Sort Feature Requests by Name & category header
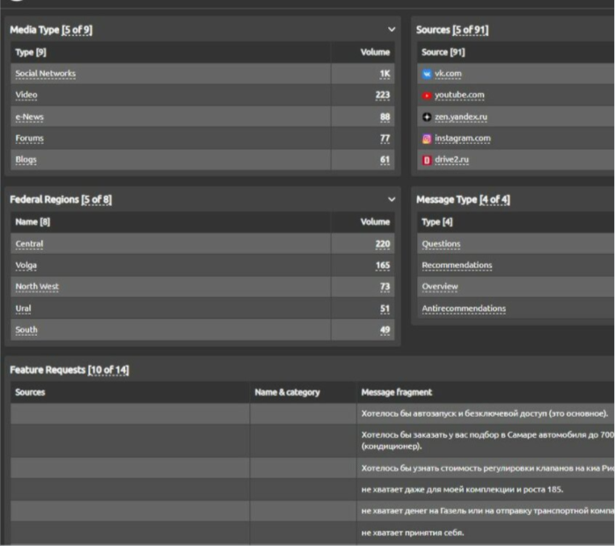 tap(287, 392)
